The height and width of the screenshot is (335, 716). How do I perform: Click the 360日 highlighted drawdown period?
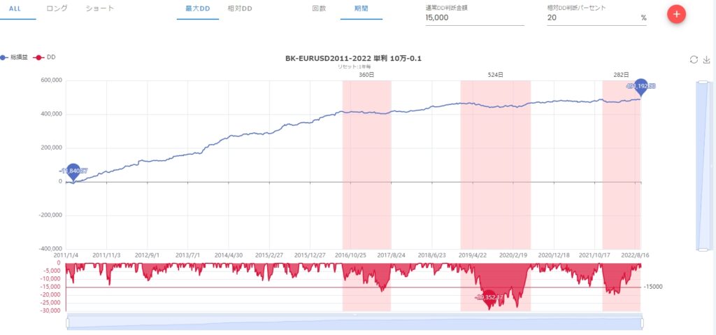(366, 166)
